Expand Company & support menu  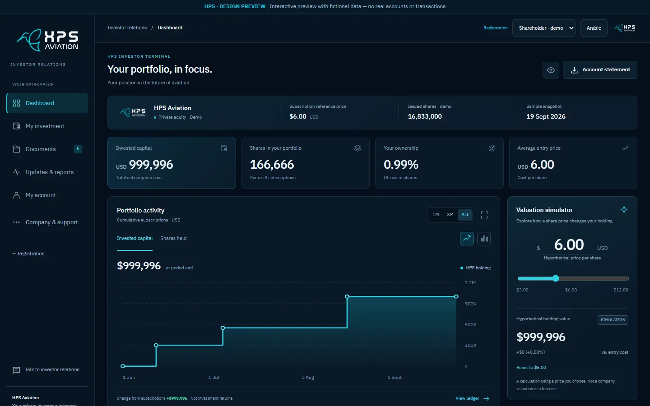(47, 222)
